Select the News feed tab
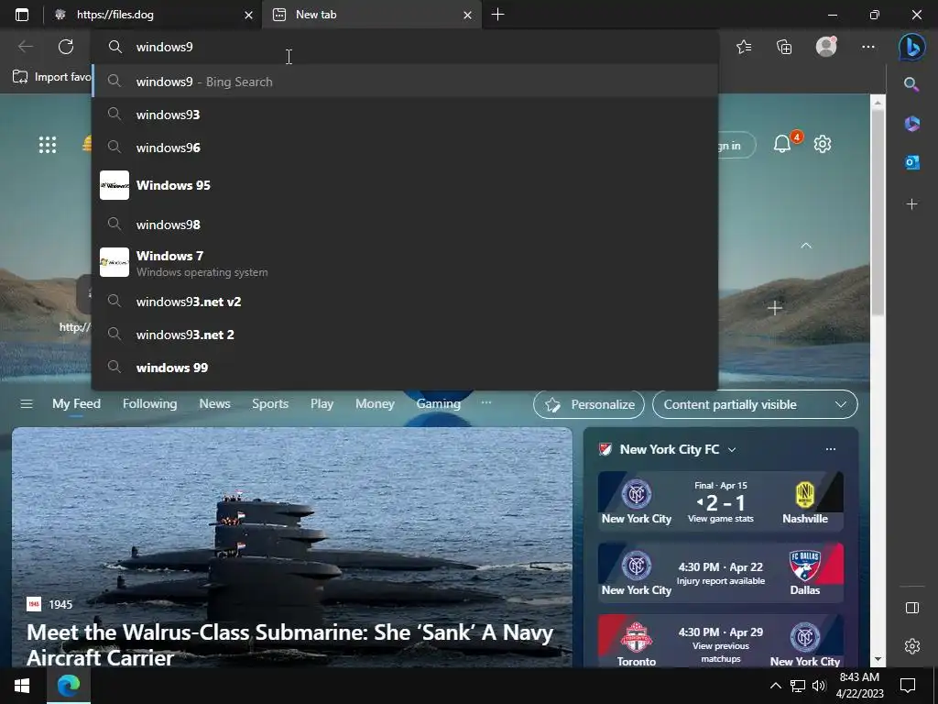 [214, 404]
